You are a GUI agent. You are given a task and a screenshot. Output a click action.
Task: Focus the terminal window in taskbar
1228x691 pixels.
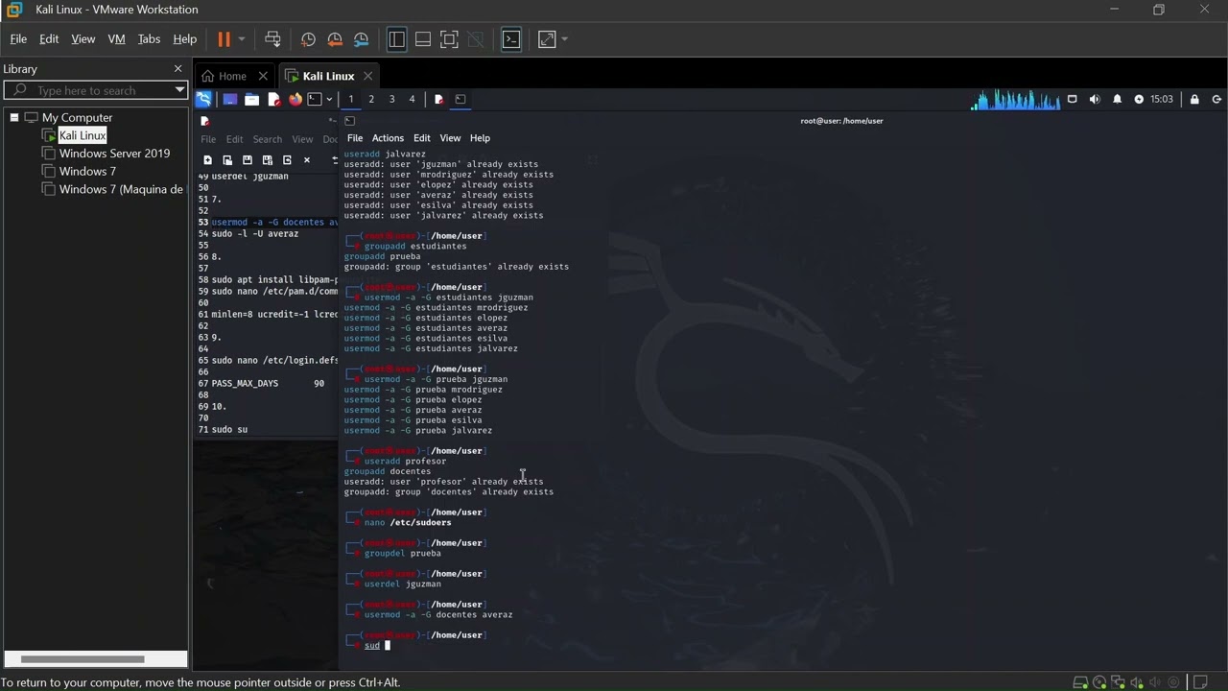[x=460, y=99]
